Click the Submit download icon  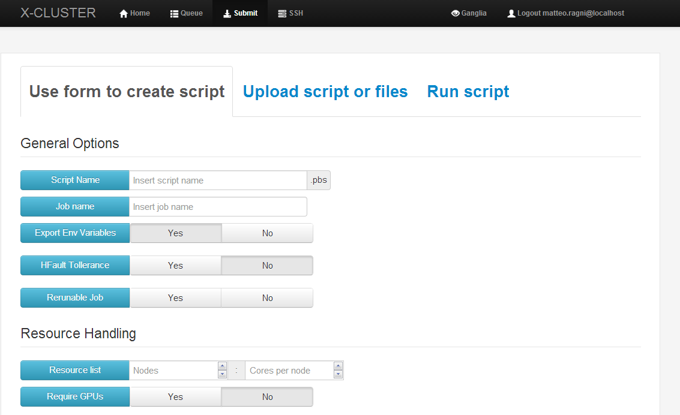(x=227, y=13)
